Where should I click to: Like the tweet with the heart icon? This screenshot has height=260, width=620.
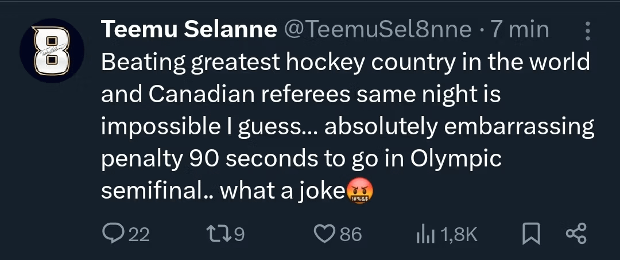[324, 234]
